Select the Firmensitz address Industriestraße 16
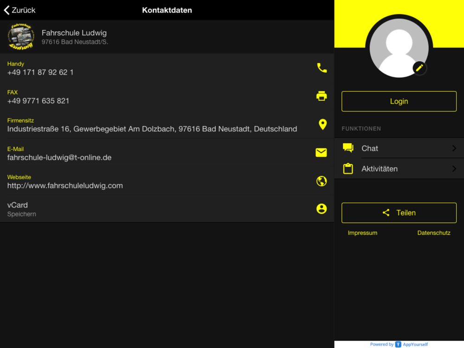Image resolution: width=464 pixels, height=348 pixels. pyautogui.click(x=152, y=129)
